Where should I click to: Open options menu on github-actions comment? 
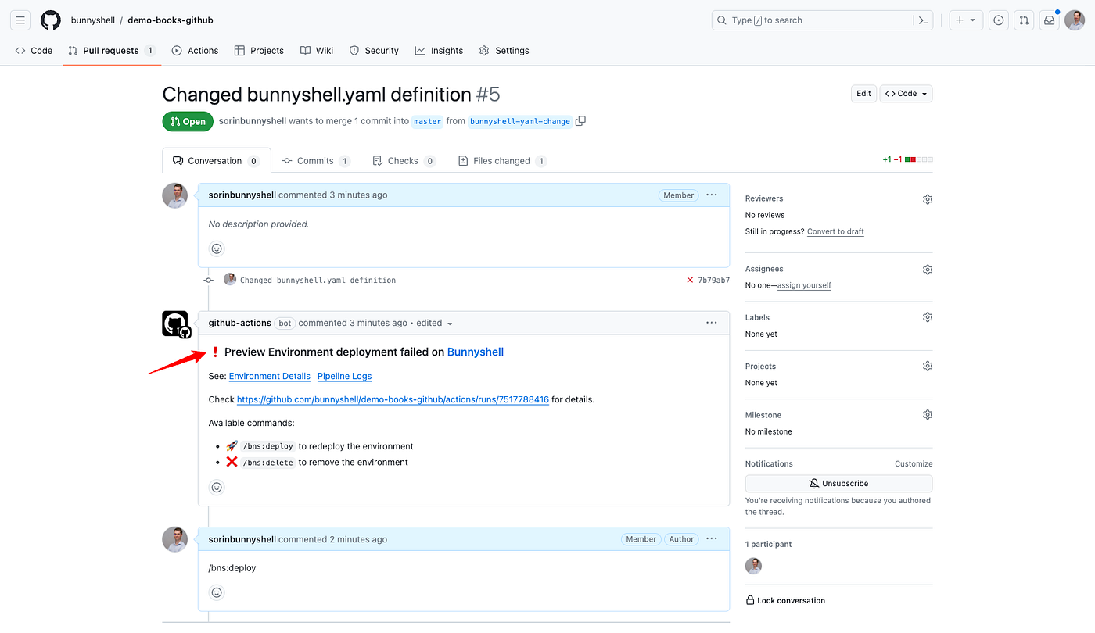tap(711, 323)
